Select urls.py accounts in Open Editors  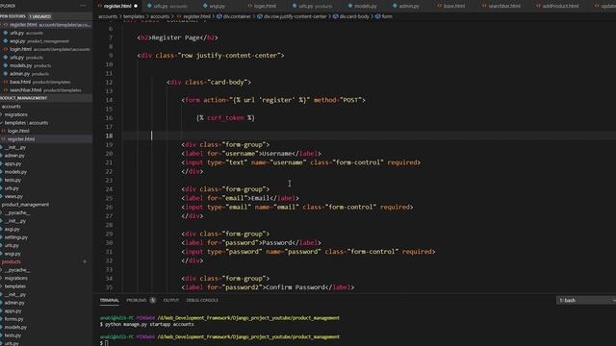click(46, 33)
